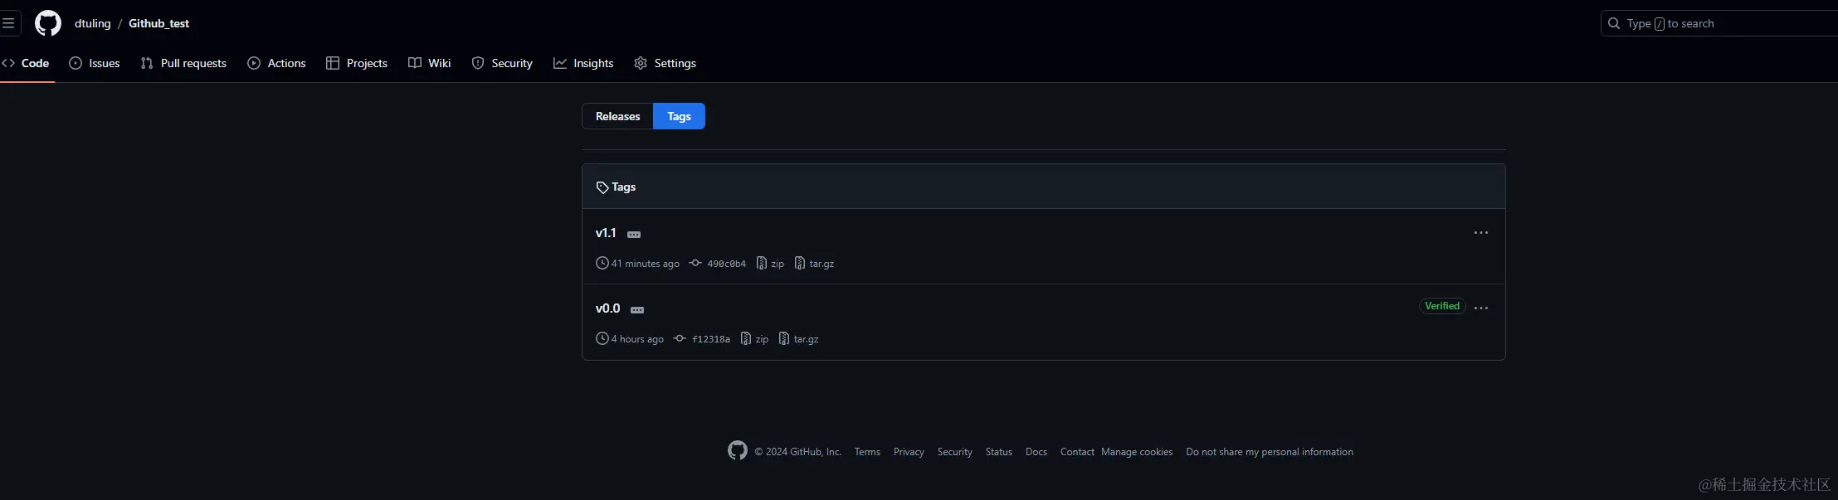The height and width of the screenshot is (500, 1838).
Task: Open the v0.0 tag
Action: point(608,308)
